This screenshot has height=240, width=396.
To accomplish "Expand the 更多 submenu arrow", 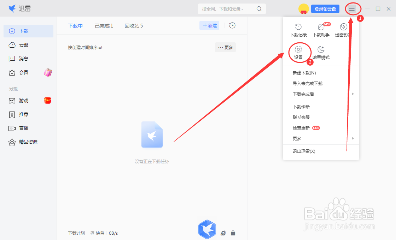I will pyautogui.click(x=353, y=138).
